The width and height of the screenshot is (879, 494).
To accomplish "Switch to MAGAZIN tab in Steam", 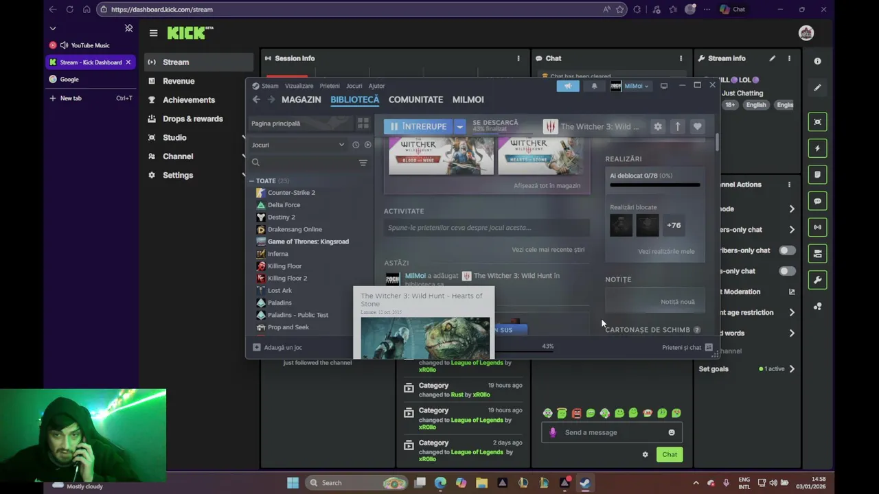I will [301, 99].
